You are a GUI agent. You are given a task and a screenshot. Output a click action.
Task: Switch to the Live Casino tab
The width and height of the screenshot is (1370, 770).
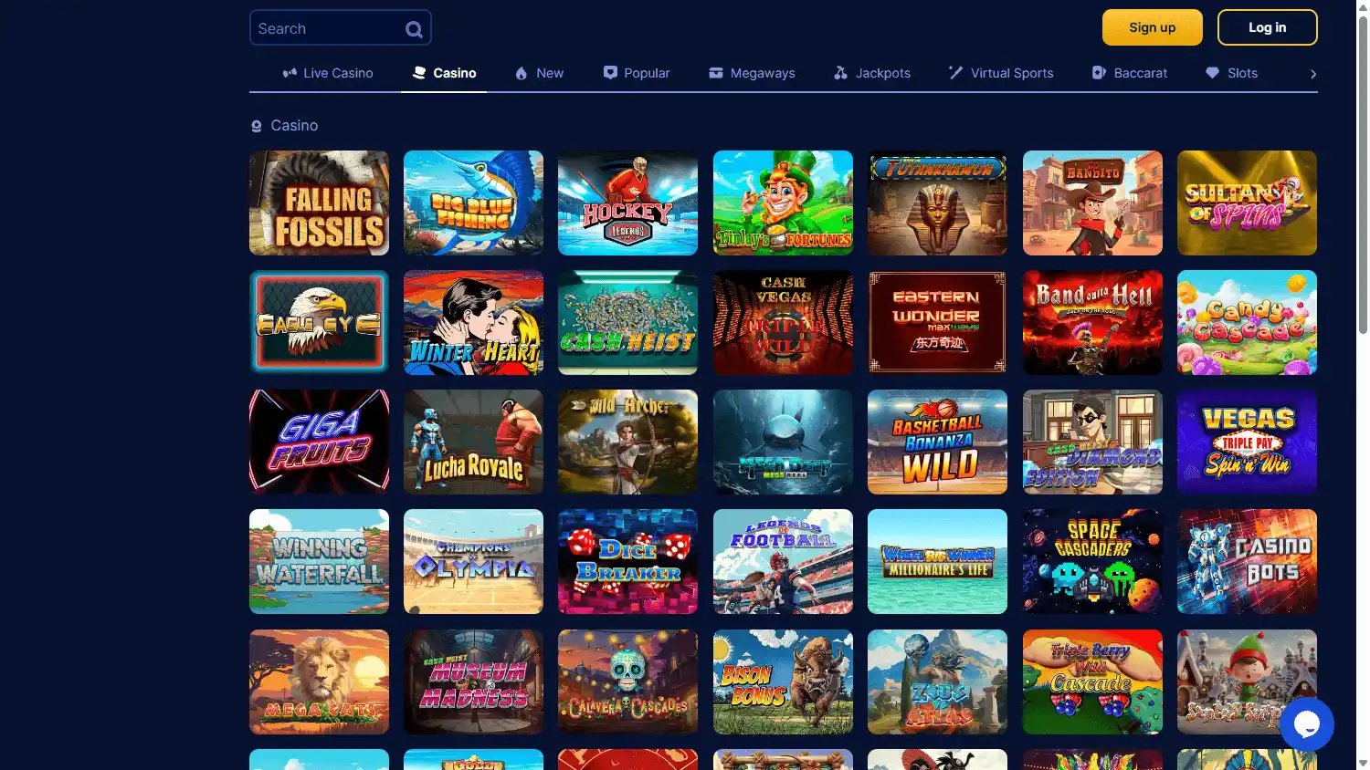click(x=328, y=73)
